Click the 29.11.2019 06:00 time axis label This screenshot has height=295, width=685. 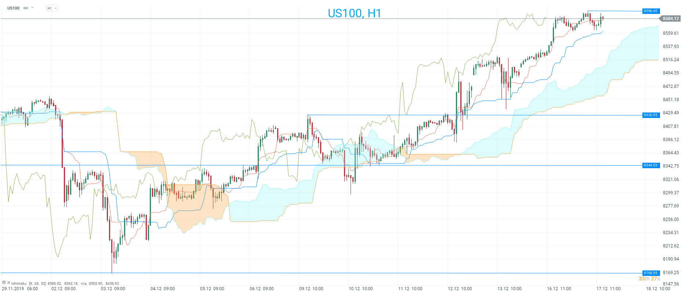tap(20, 289)
